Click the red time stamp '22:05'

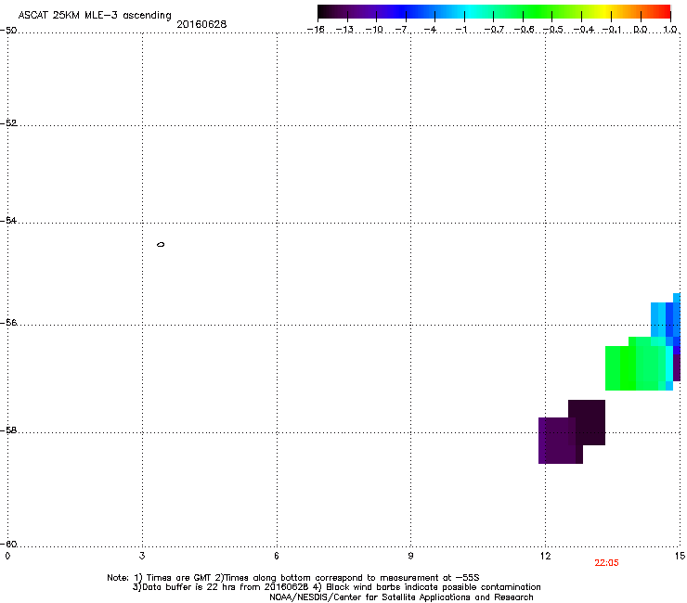coord(606,563)
